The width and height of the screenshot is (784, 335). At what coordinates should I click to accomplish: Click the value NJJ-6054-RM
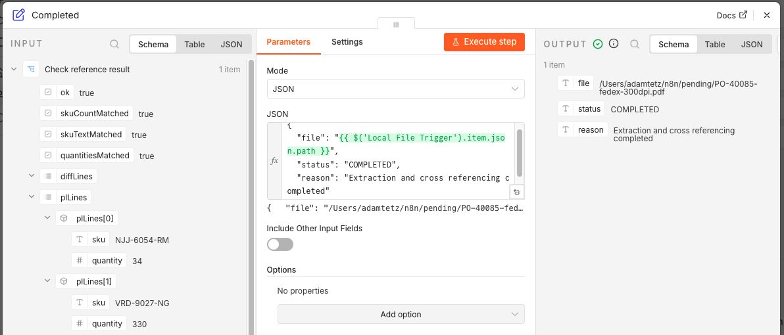142,240
